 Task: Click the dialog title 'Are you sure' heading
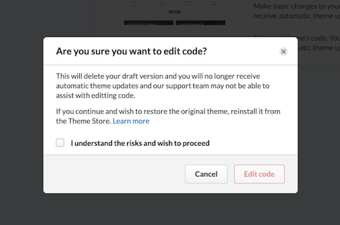click(131, 52)
